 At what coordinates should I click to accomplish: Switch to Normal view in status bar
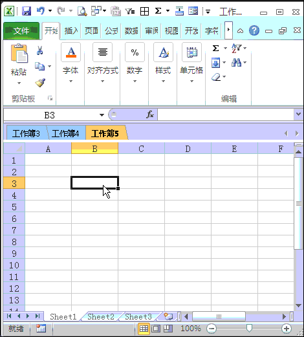[144, 329]
